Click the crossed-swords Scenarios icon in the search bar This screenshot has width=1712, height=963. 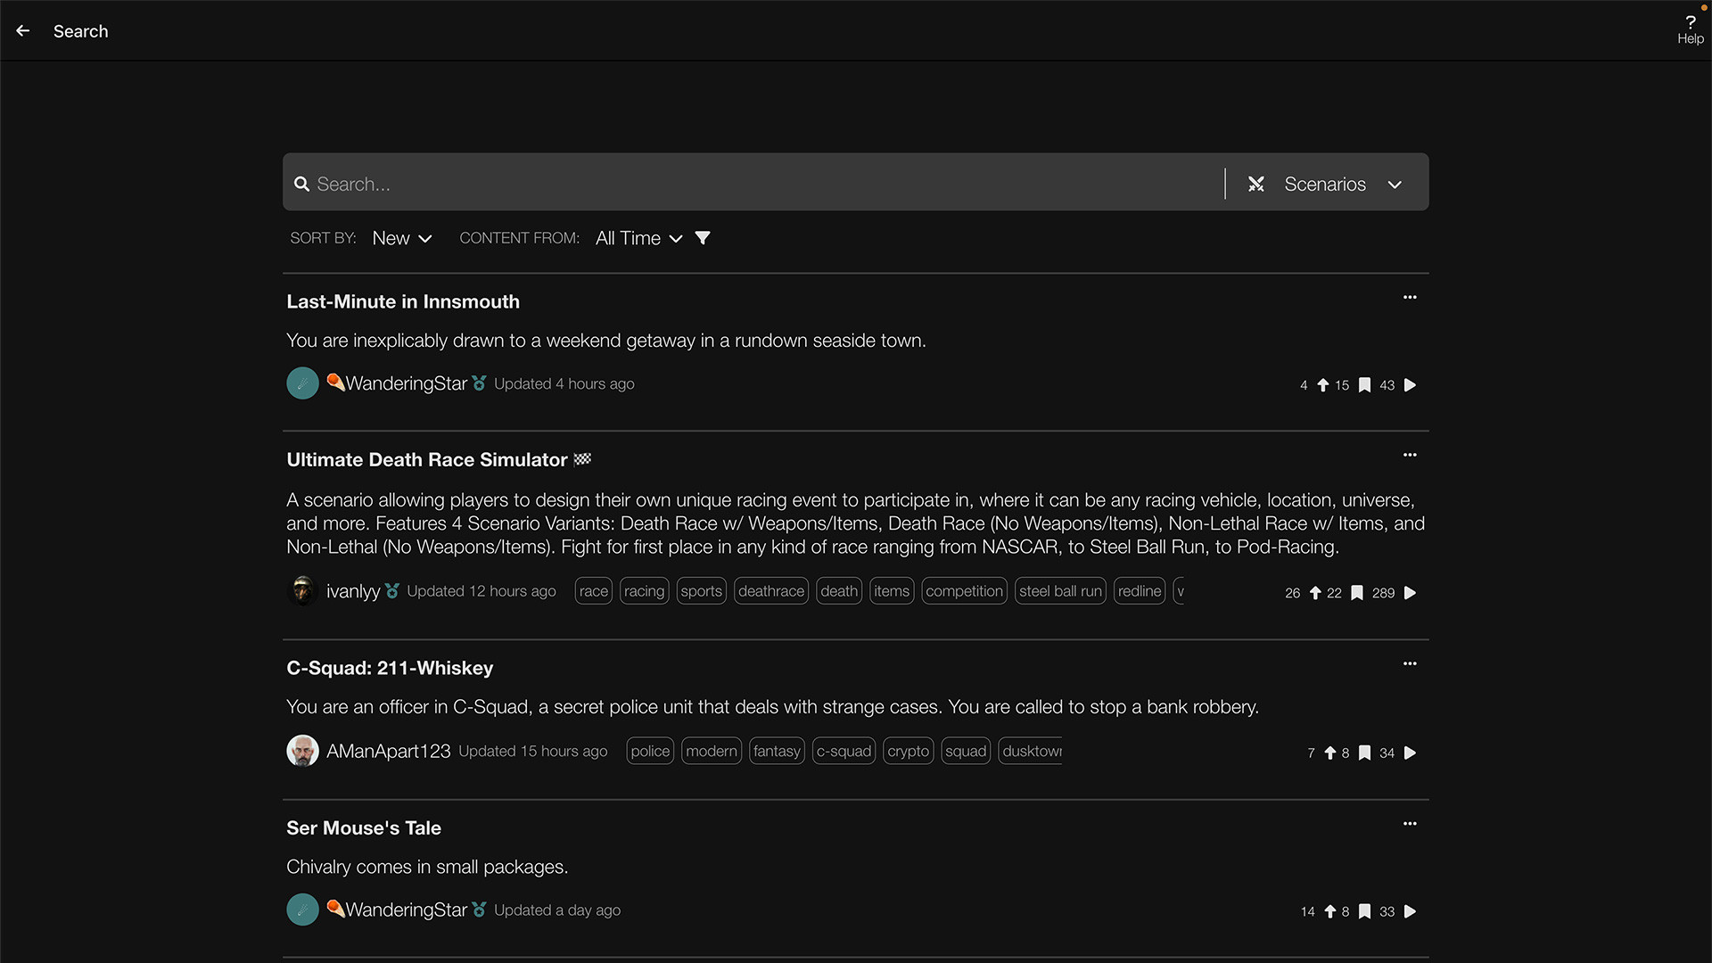[x=1256, y=184]
